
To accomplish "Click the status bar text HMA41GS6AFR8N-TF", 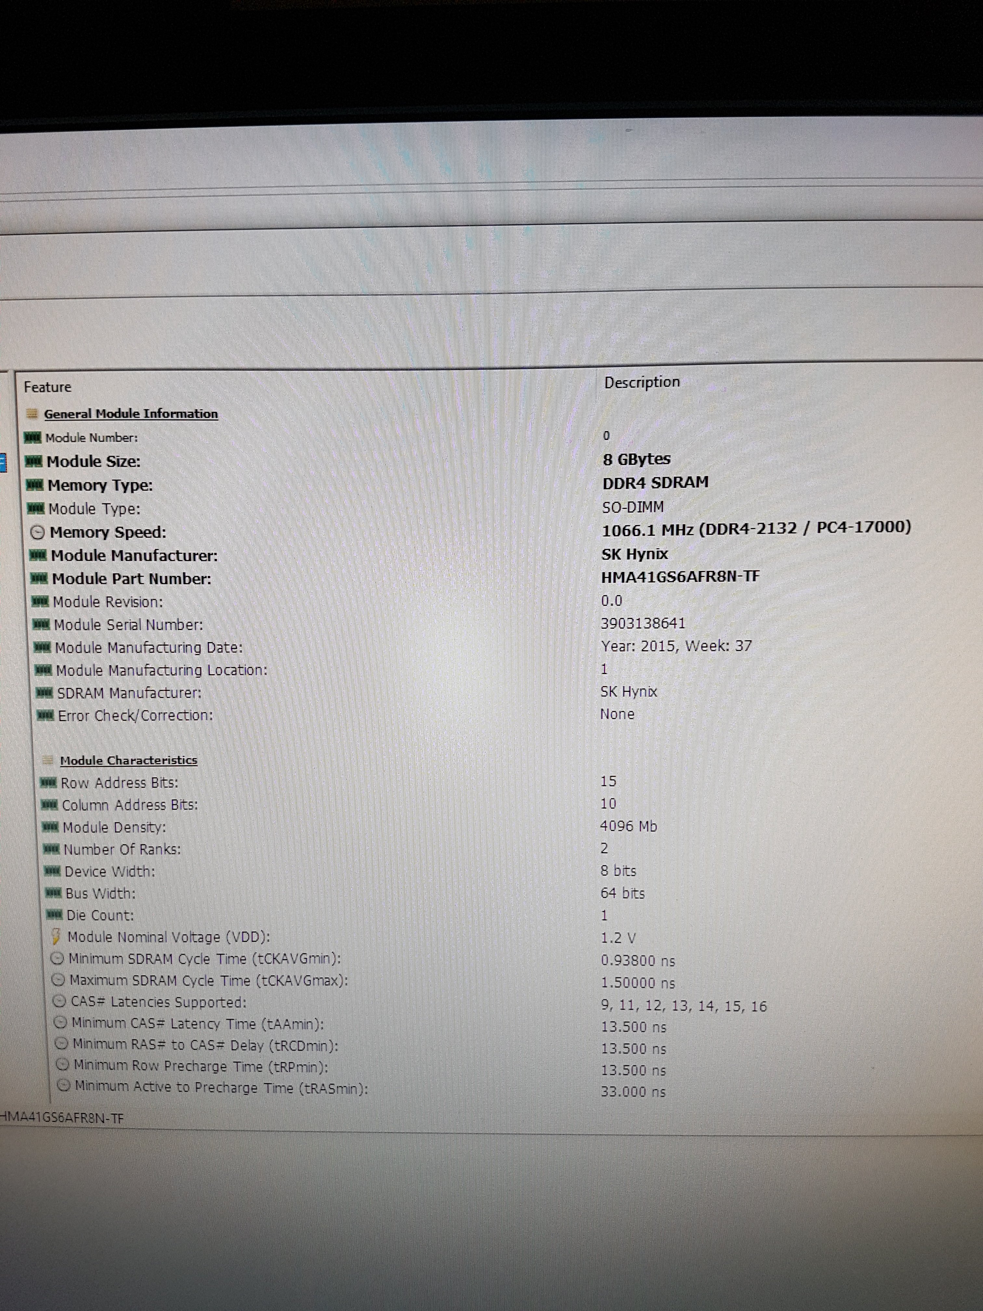I will coord(62,1118).
